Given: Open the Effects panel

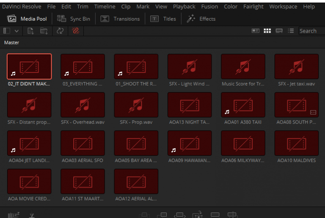Looking at the screenshot, I should 201,19.
